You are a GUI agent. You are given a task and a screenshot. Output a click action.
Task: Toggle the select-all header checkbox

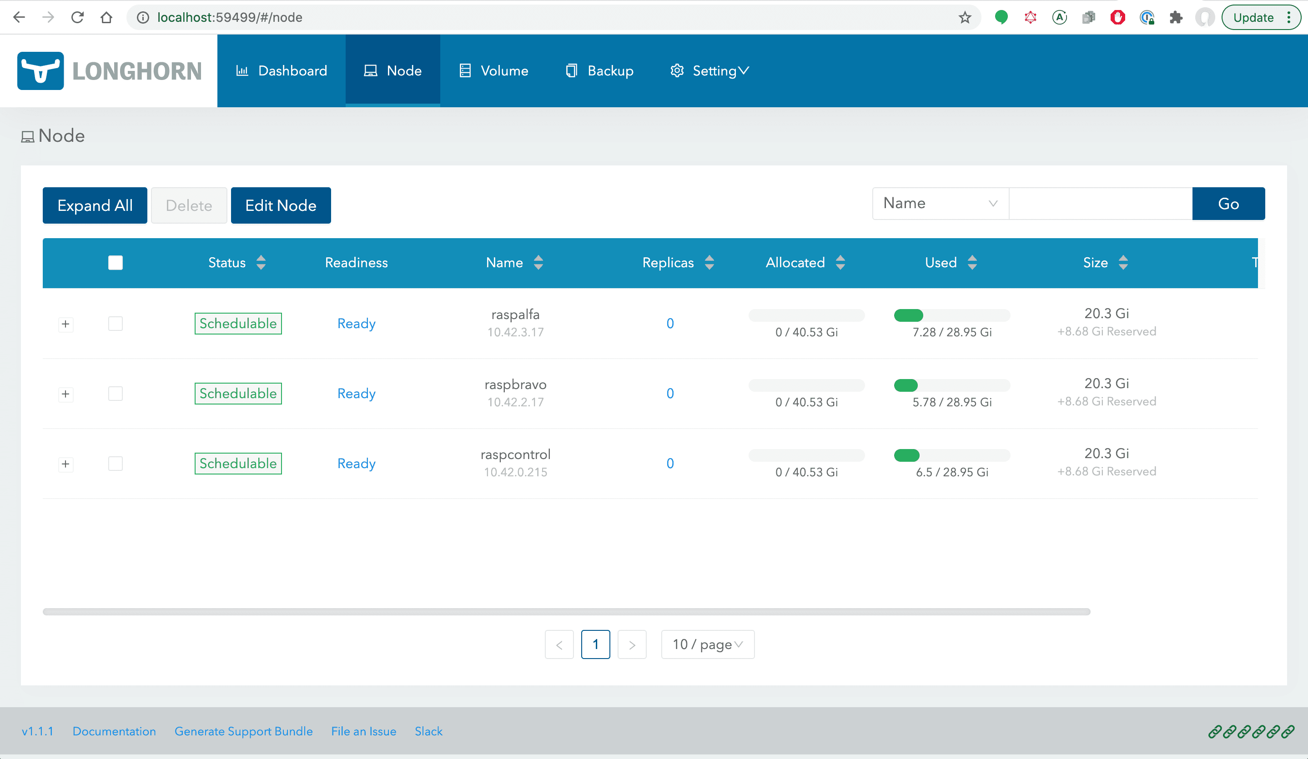[x=115, y=263]
